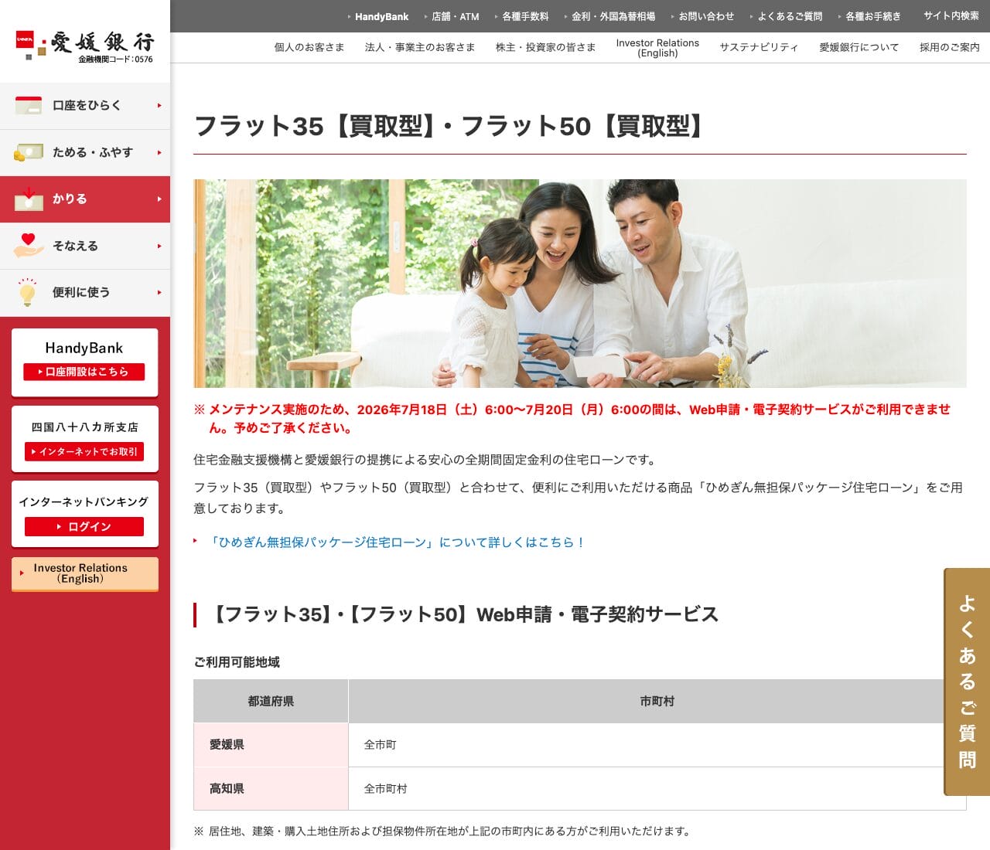Image resolution: width=990 pixels, height=850 pixels.
Task: Click the borrow icon beside かりる
Action: point(29,199)
